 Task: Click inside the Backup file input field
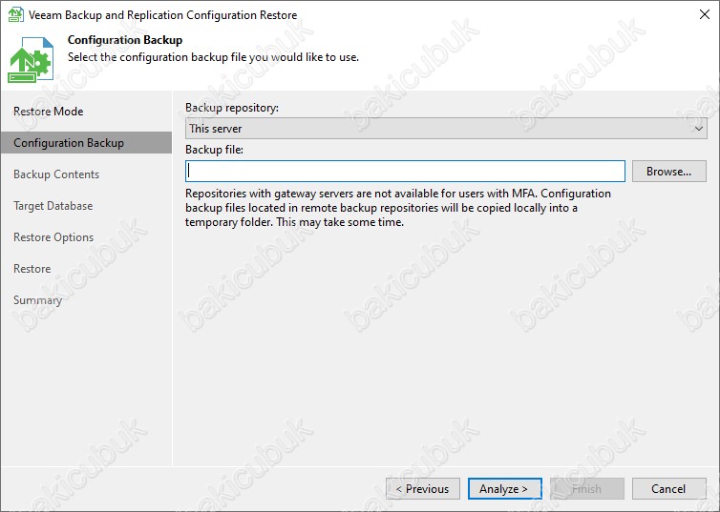click(x=405, y=171)
